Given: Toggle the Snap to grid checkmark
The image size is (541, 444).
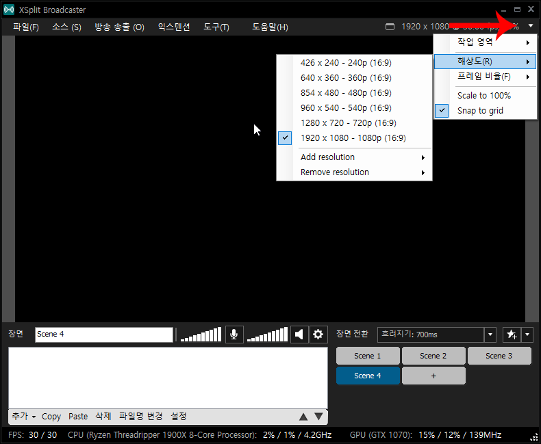Looking at the screenshot, I should tap(442, 111).
